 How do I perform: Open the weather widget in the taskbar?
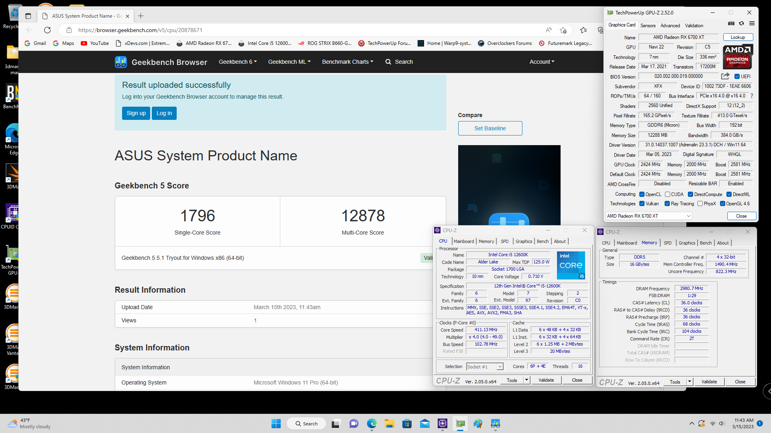pyautogui.click(x=30, y=423)
